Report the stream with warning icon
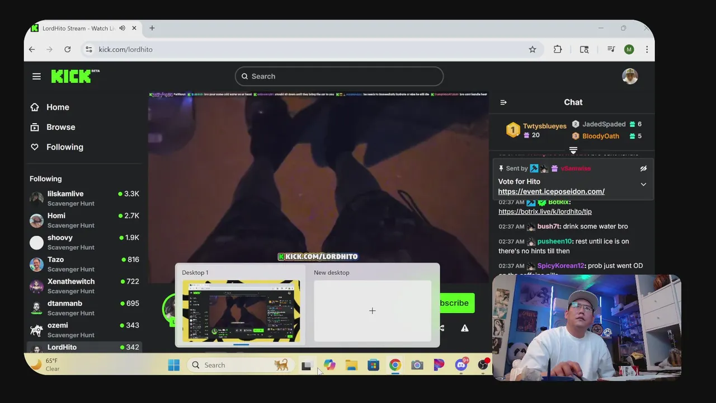This screenshot has height=403, width=716. tap(464, 328)
